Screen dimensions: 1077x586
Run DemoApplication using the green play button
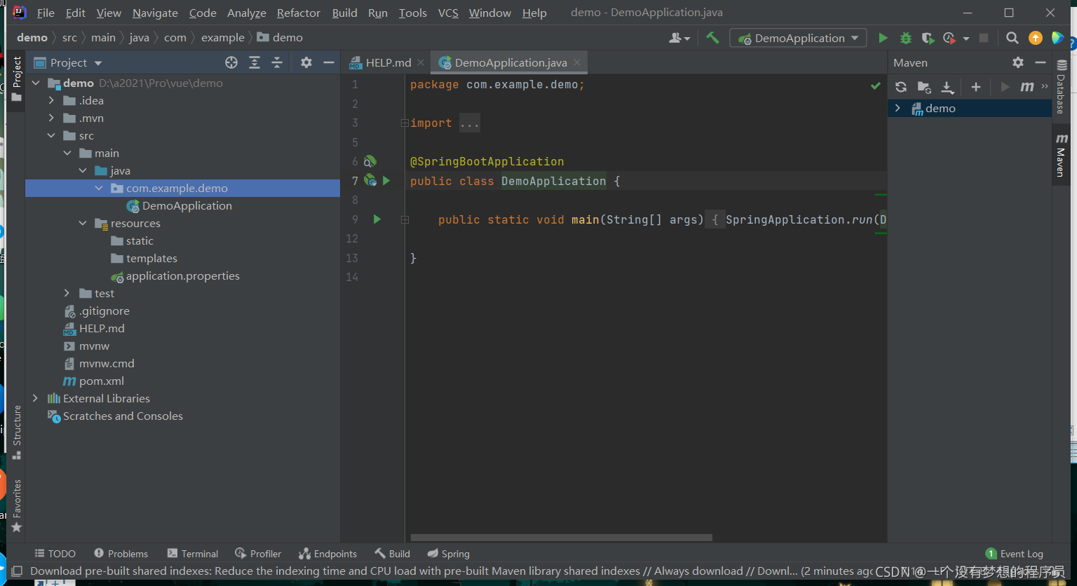point(883,38)
